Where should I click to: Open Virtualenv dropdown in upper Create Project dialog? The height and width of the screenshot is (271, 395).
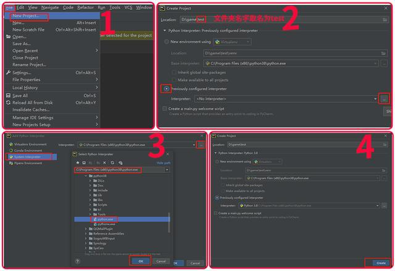(x=232, y=42)
